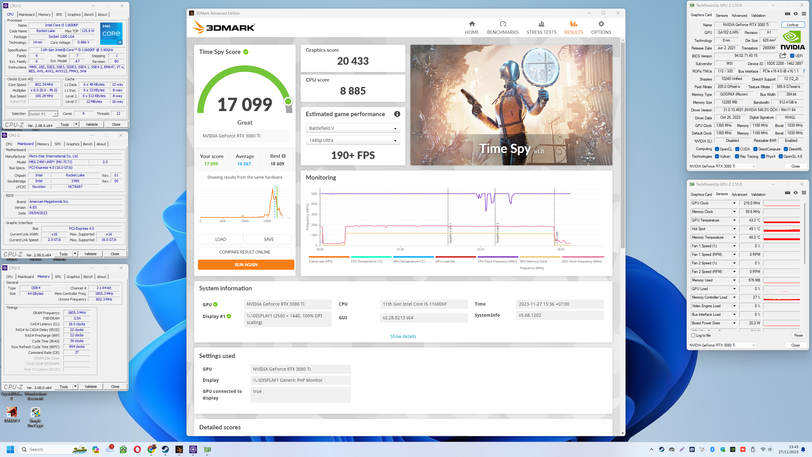Open the menu icon in GPU-Z Sensors window
812x457 pixels.
coord(804,193)
